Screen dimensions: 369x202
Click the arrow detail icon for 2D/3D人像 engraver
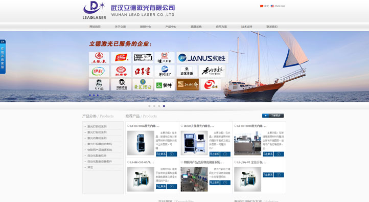tap(225, 154)
